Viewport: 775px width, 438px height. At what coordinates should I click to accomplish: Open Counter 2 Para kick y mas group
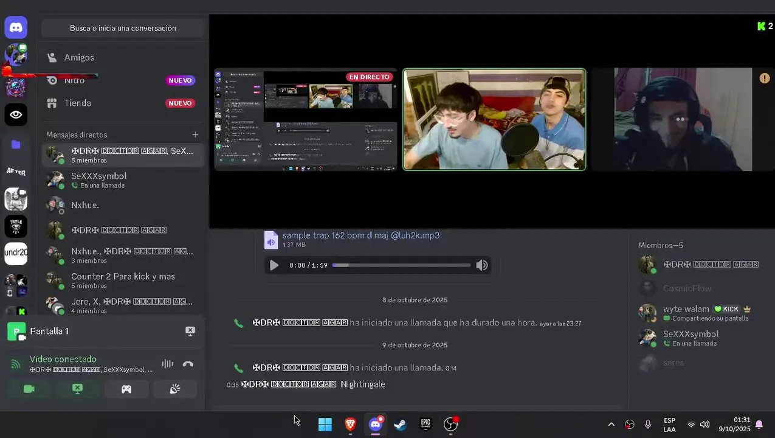122,280
